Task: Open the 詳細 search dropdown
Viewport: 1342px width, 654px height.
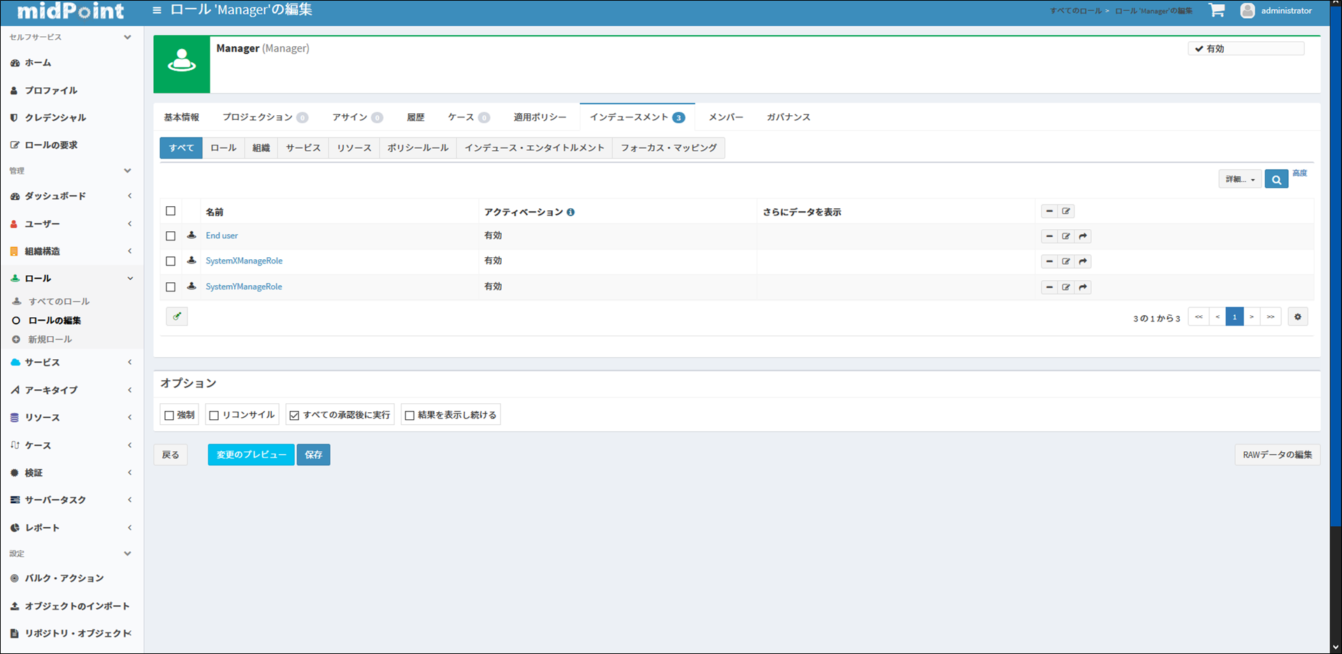Action: pos(1240,180)
